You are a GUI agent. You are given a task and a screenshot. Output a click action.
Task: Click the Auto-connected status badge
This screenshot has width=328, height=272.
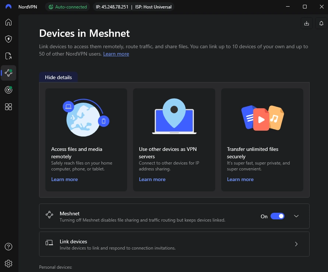click(x=67, y=7)
